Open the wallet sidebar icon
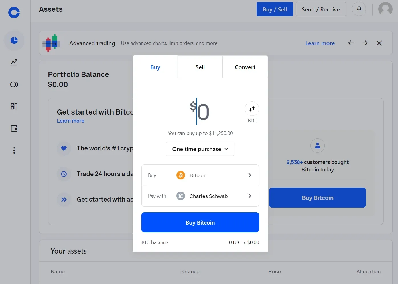Viewport: 398px width, 284px height. tap(14, 128)
